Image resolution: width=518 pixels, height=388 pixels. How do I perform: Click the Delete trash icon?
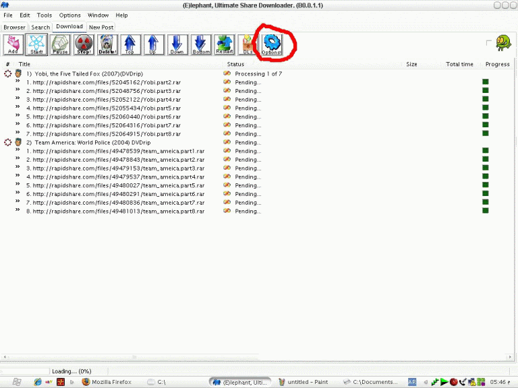107,44
